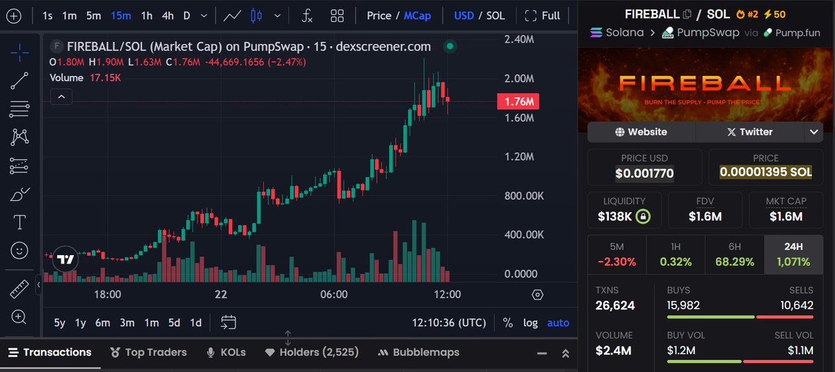Select the Text annotation tool
The image size is (835, 372).
19,223
